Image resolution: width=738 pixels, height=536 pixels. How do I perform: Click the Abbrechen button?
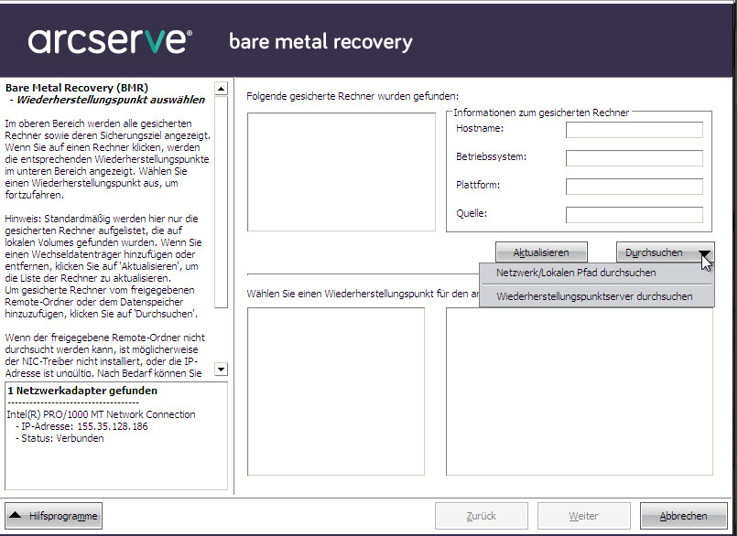[x=683, y=516]
